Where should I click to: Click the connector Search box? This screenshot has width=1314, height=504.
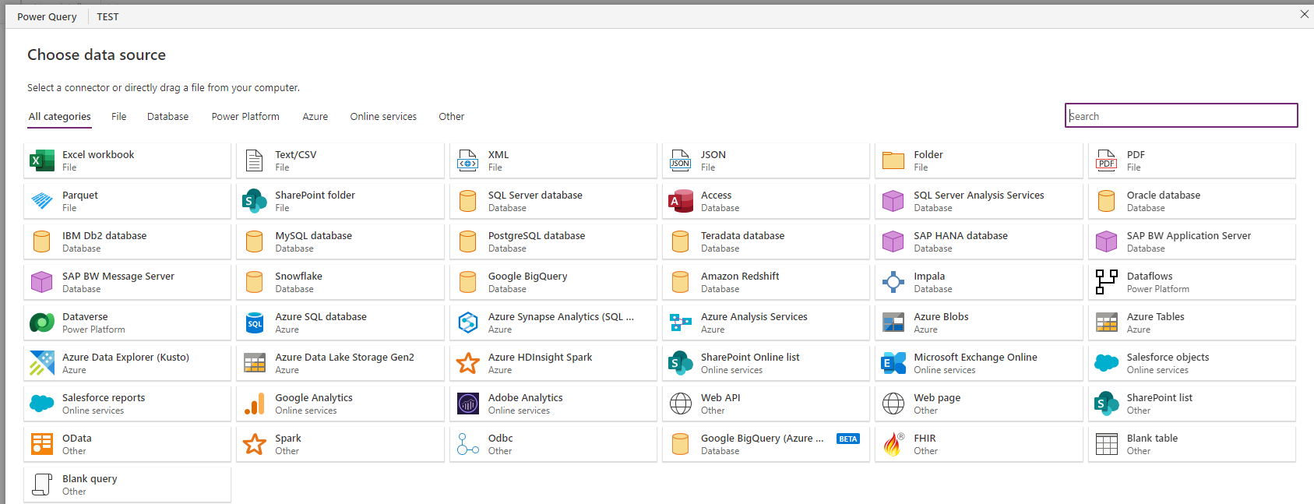1181,115
